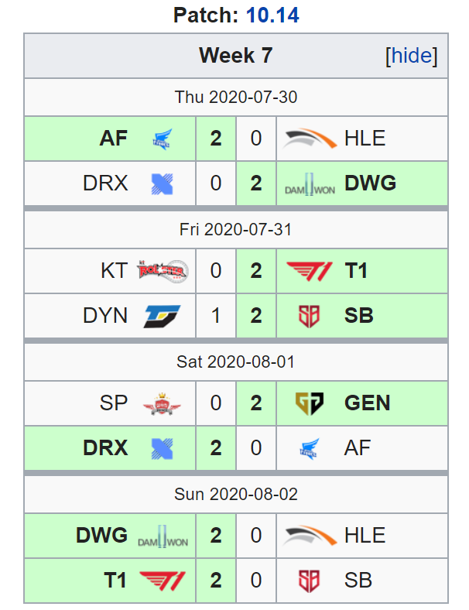469x610 pixels.
Task: Click the Gen.G logo beside GEN
Action: (x=310, y=403)
